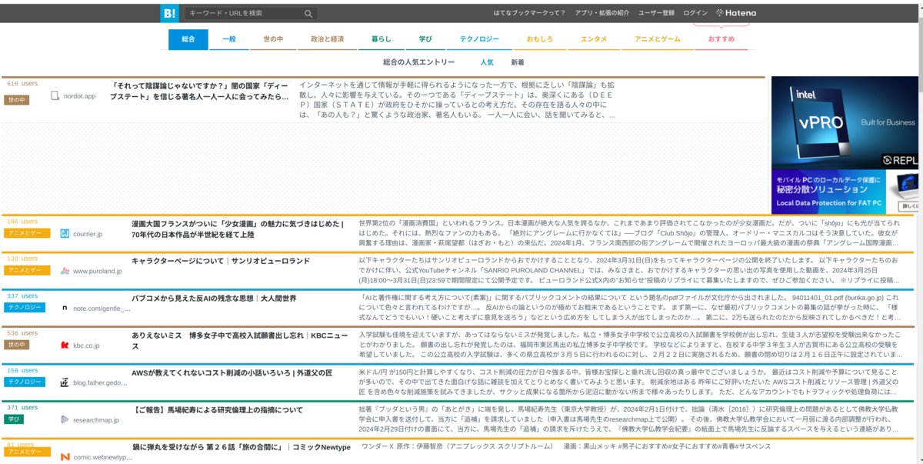Select the おすすめ category tab
Screen dimensions: 923x464
tap(721, 39)
